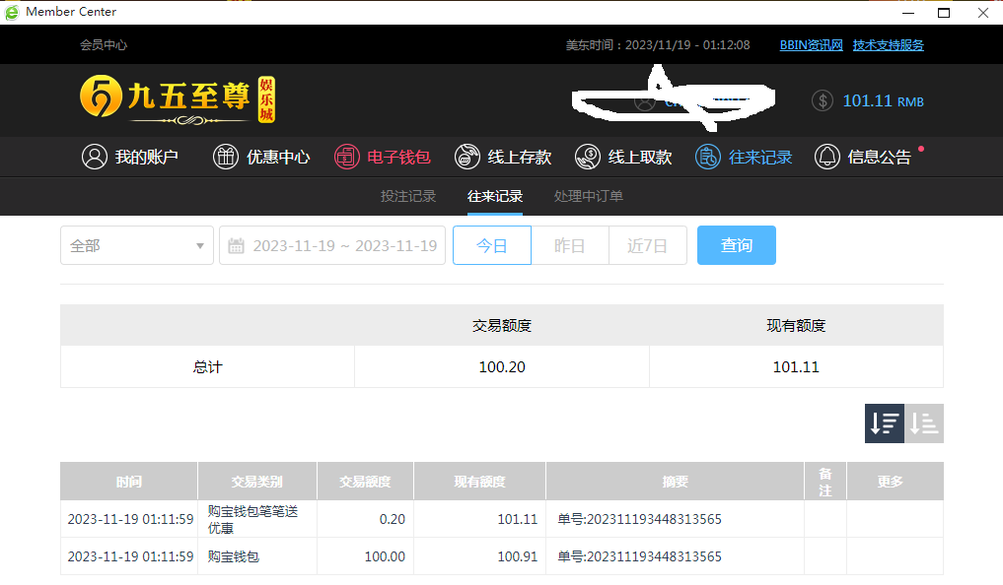Click the 总计 row label
The image size is (1003, 585).
click(208, 367)
